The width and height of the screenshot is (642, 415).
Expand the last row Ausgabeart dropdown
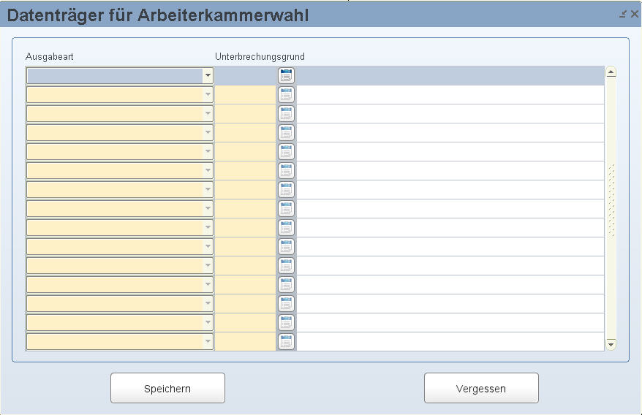[208, 341]
